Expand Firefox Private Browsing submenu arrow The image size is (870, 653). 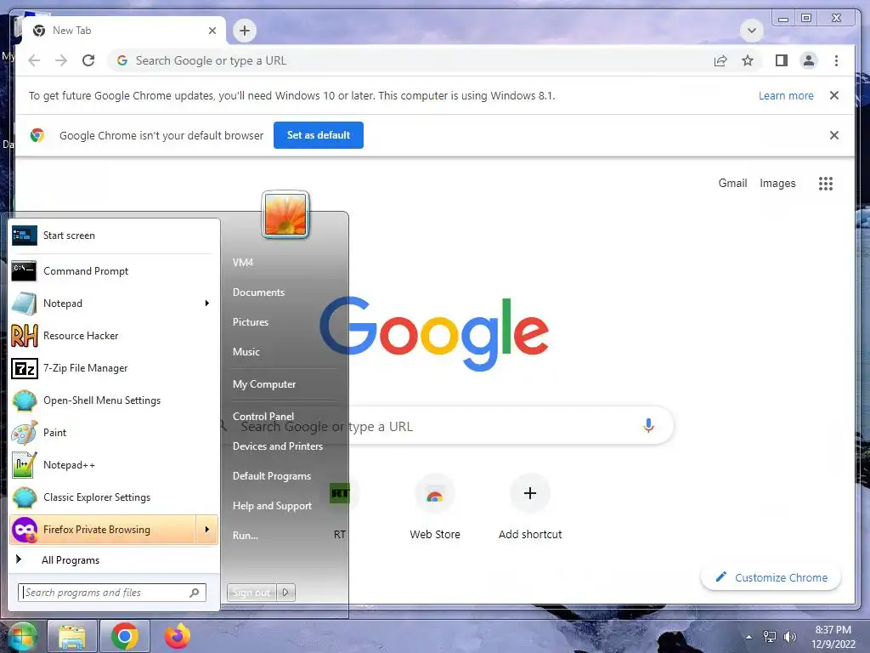point(207,529)
